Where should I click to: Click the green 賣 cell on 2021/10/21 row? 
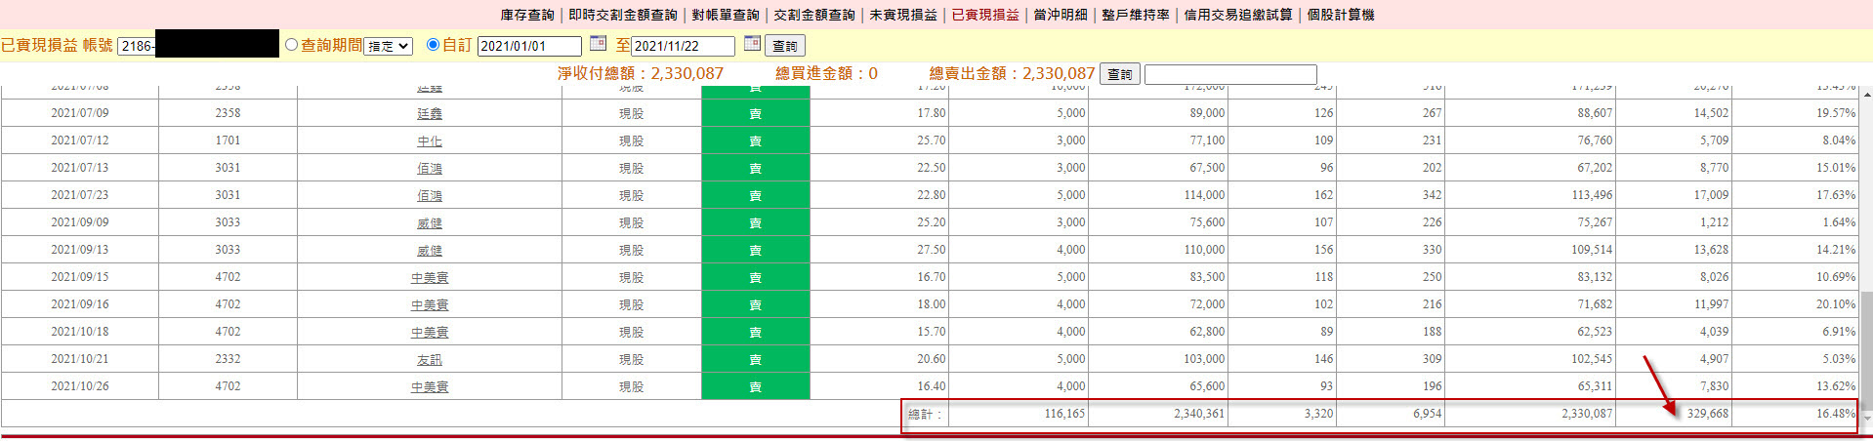756,359
